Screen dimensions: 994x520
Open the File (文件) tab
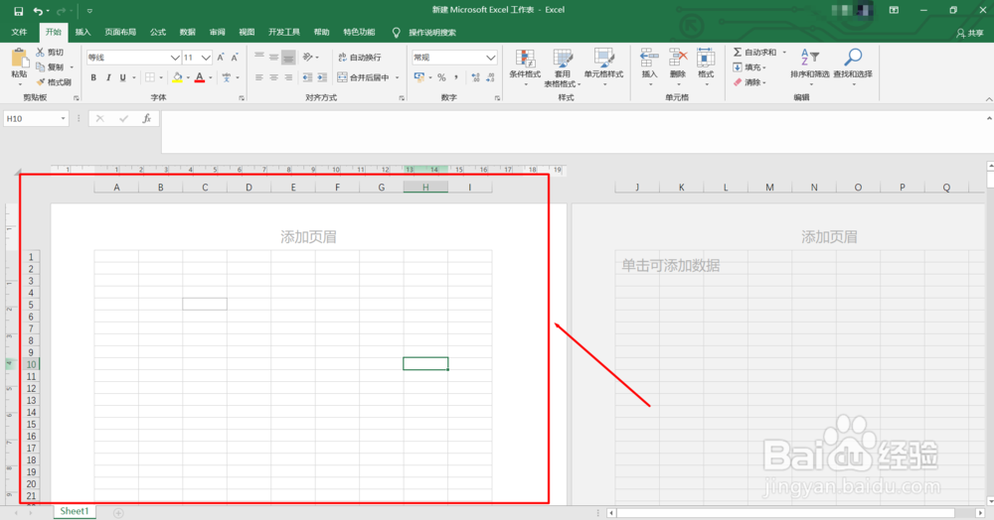tap(20, 33)
